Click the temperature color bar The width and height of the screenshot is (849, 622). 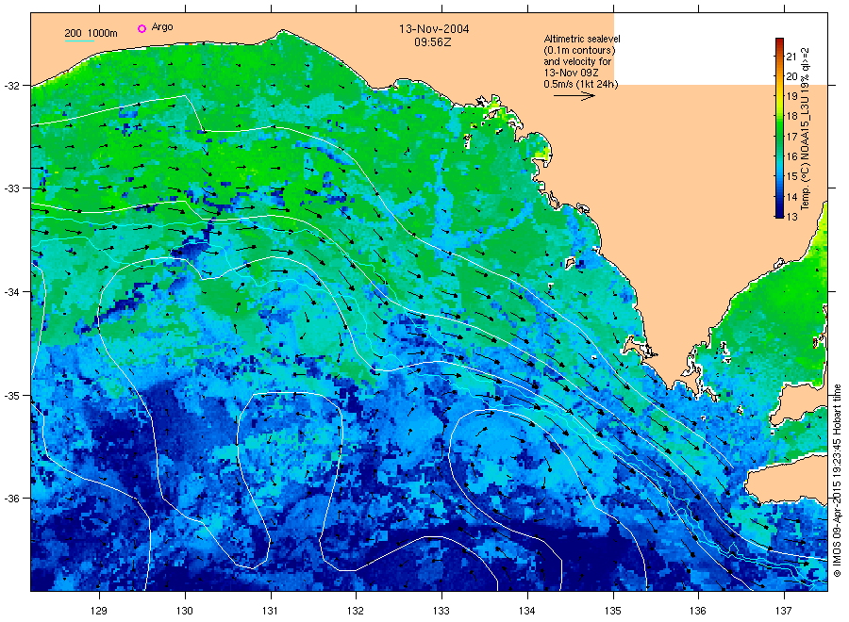779,127
